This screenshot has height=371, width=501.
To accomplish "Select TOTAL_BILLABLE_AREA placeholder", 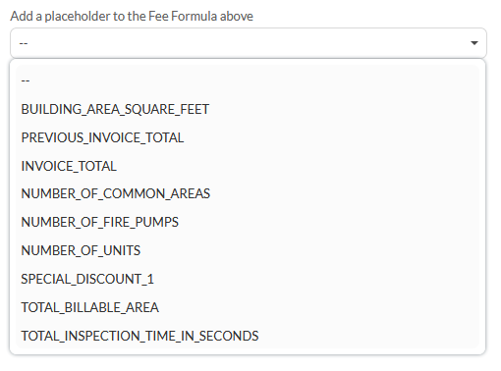I will coord(89,307).
